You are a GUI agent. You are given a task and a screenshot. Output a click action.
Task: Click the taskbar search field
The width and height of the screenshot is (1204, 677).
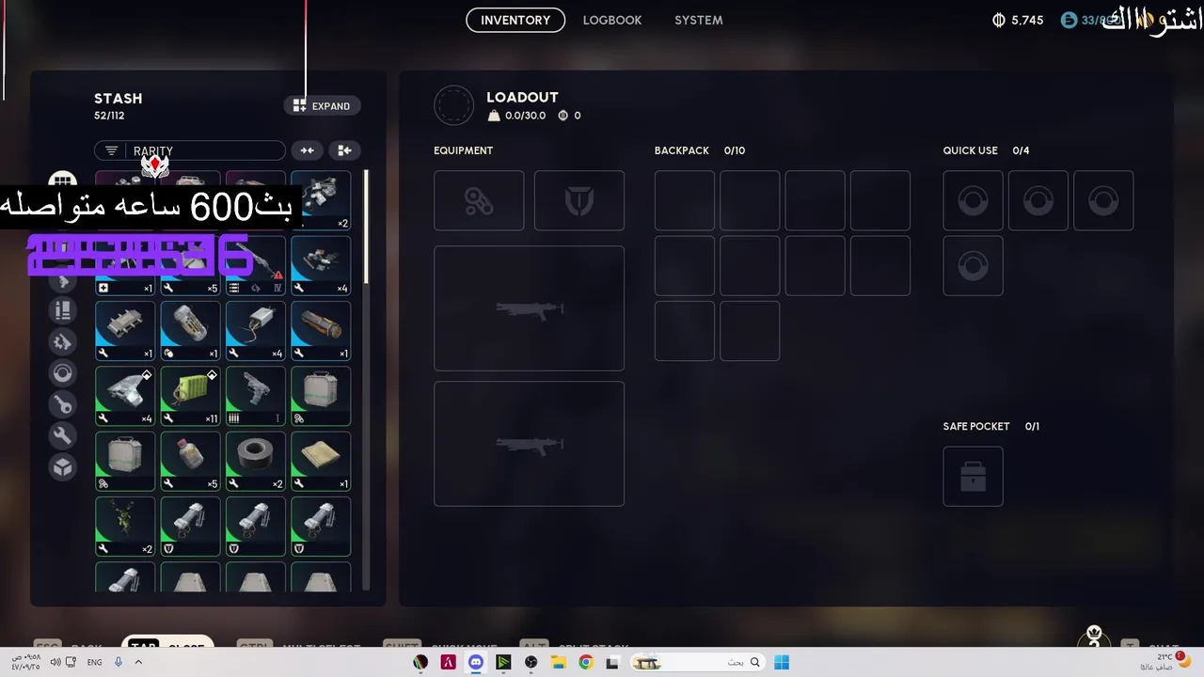tap(696, 663)
